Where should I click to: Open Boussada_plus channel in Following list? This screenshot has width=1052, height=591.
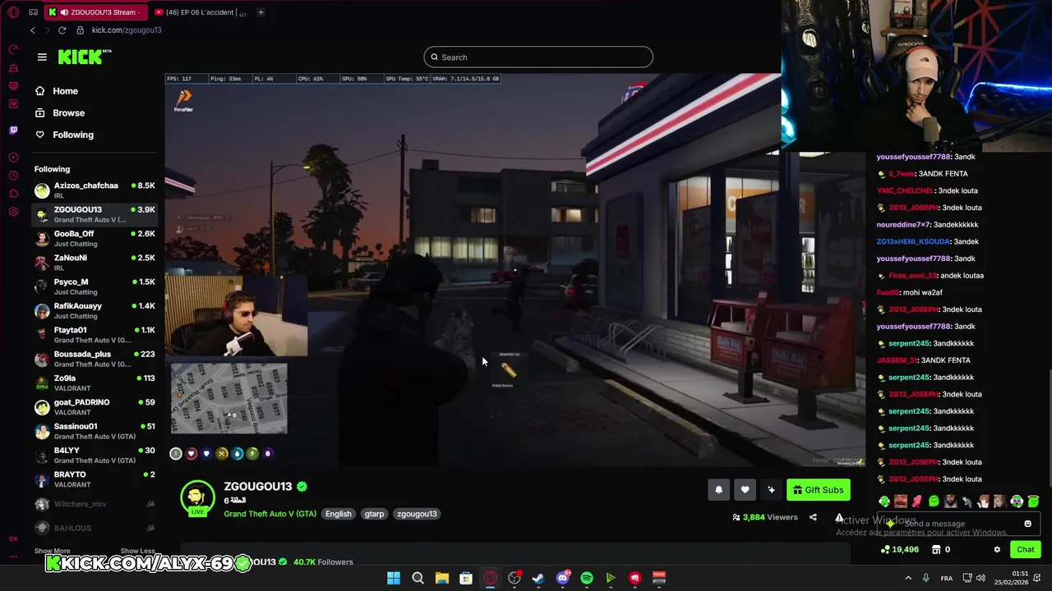[95, 359]
